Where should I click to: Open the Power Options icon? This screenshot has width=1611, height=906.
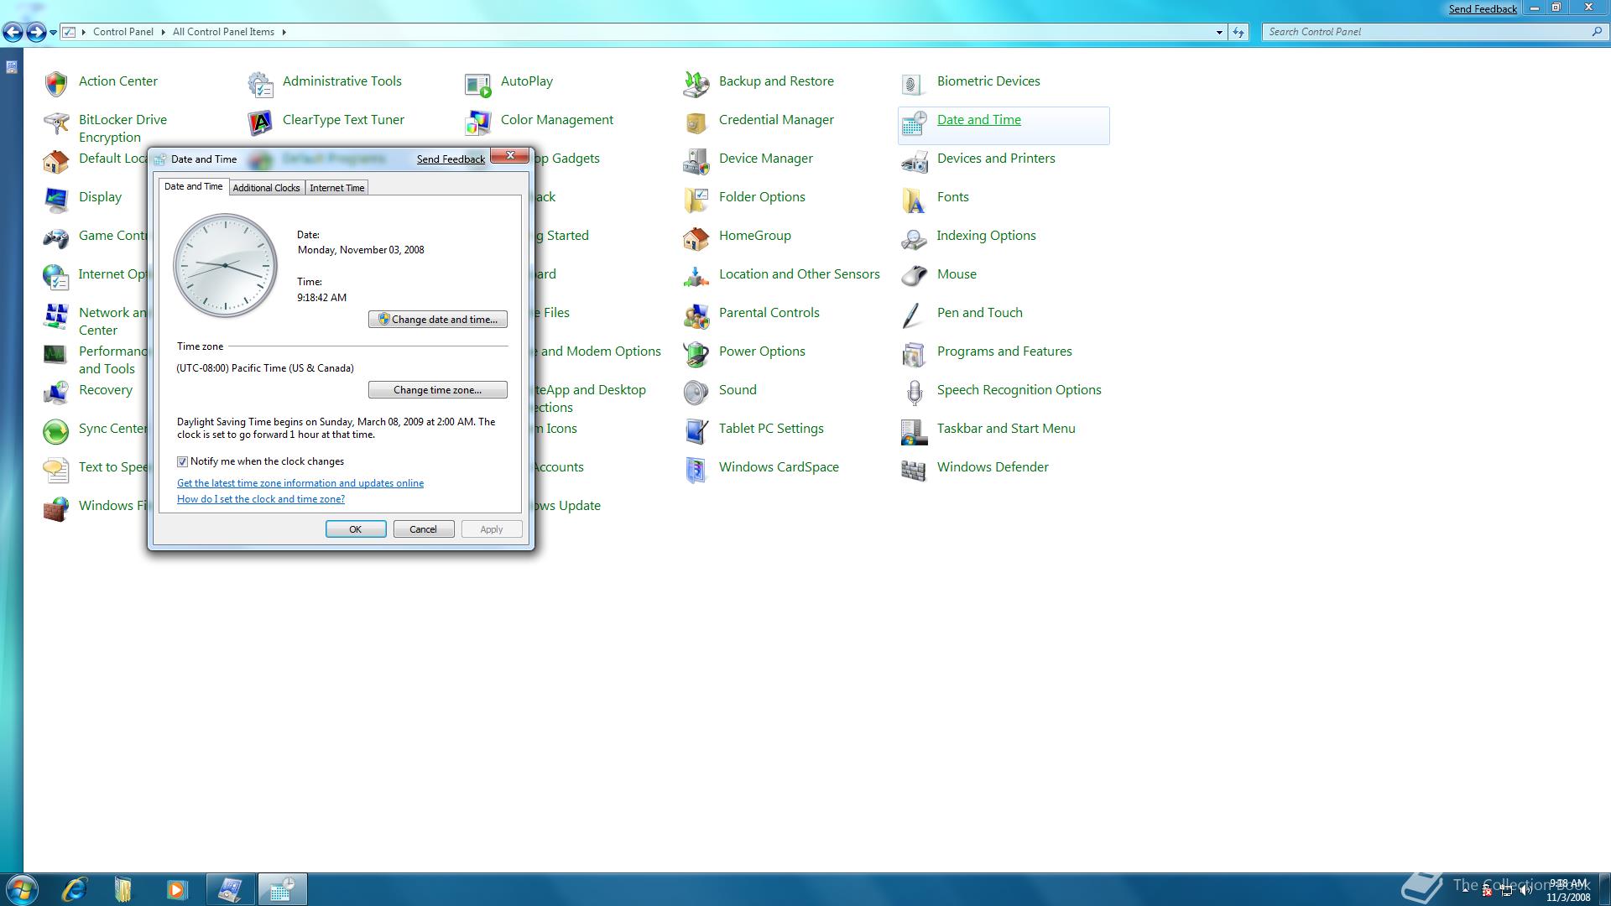696,354
